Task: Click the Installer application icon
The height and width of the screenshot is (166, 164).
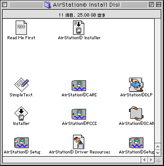Action: [x=21, y=113]
